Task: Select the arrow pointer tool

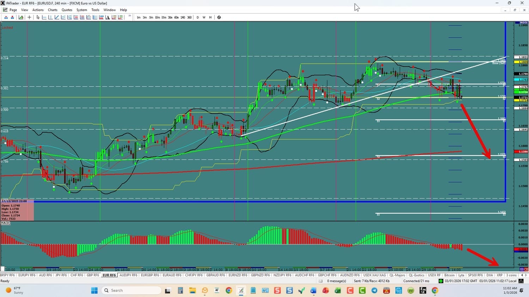Action: pos(38,17)
